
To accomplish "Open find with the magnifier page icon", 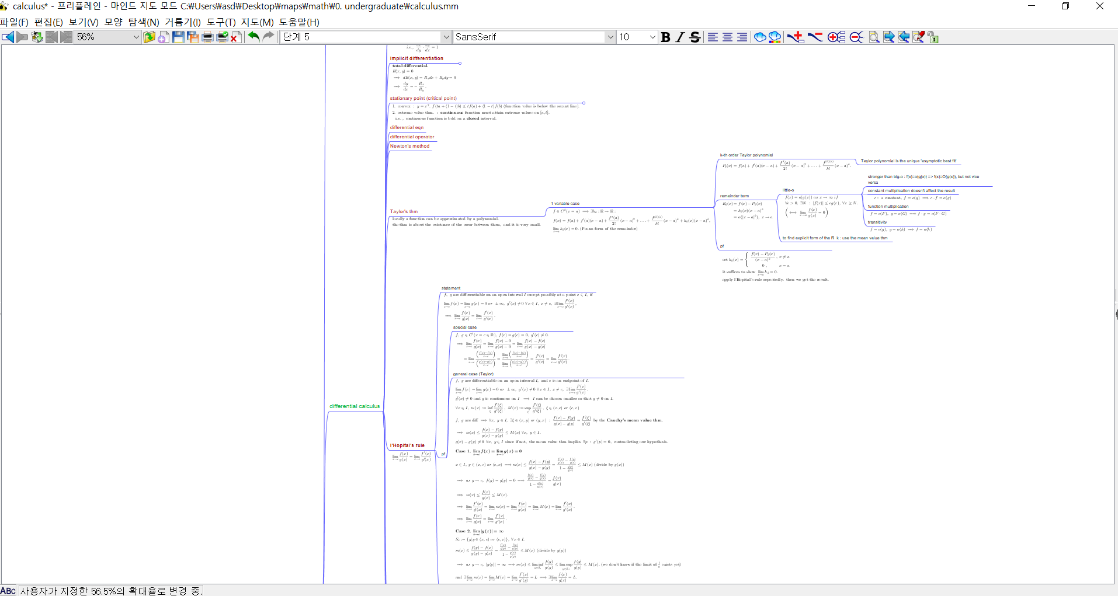I will pyautogui.click(x=874, y=37).
